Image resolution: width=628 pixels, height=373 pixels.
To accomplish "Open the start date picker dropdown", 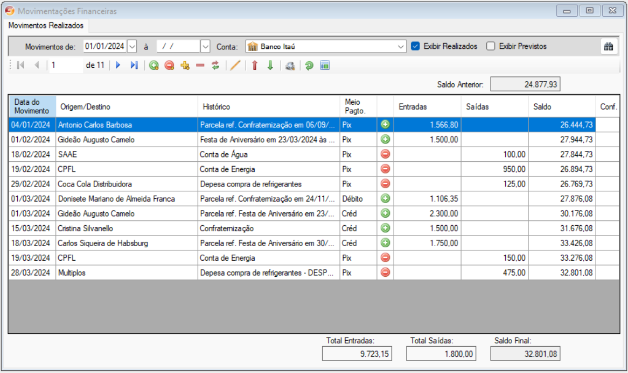I will [132, 47].
